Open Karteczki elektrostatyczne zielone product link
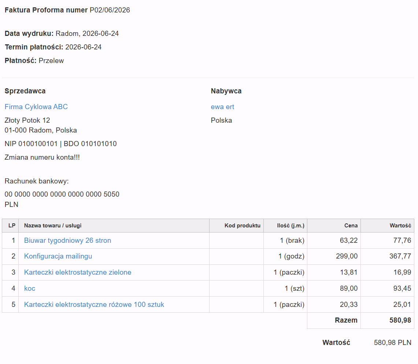 pos(78,272)
